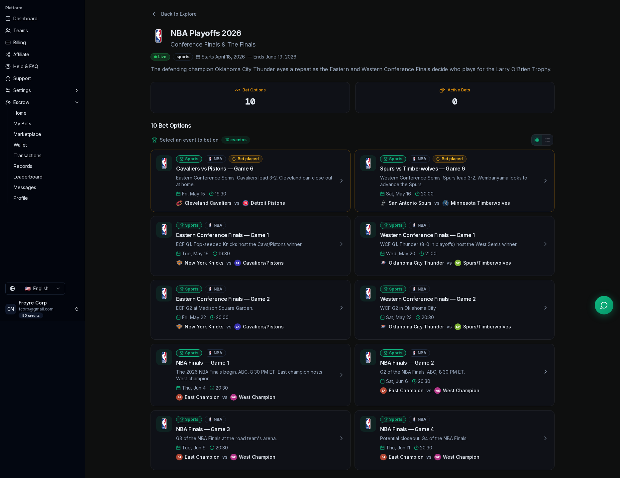Open the Marketplace page
This screenshot has height=478, width=620.
pos(27,134)
